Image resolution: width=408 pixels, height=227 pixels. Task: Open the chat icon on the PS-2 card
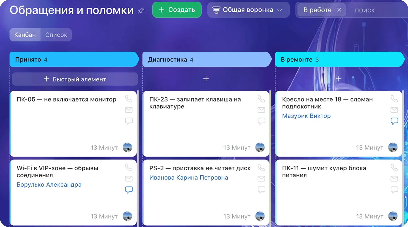[x=261, y=190]
